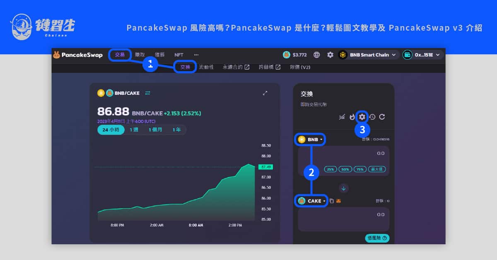
Task: Open global settings gear in top bar
Action: [x=330, y=55]
